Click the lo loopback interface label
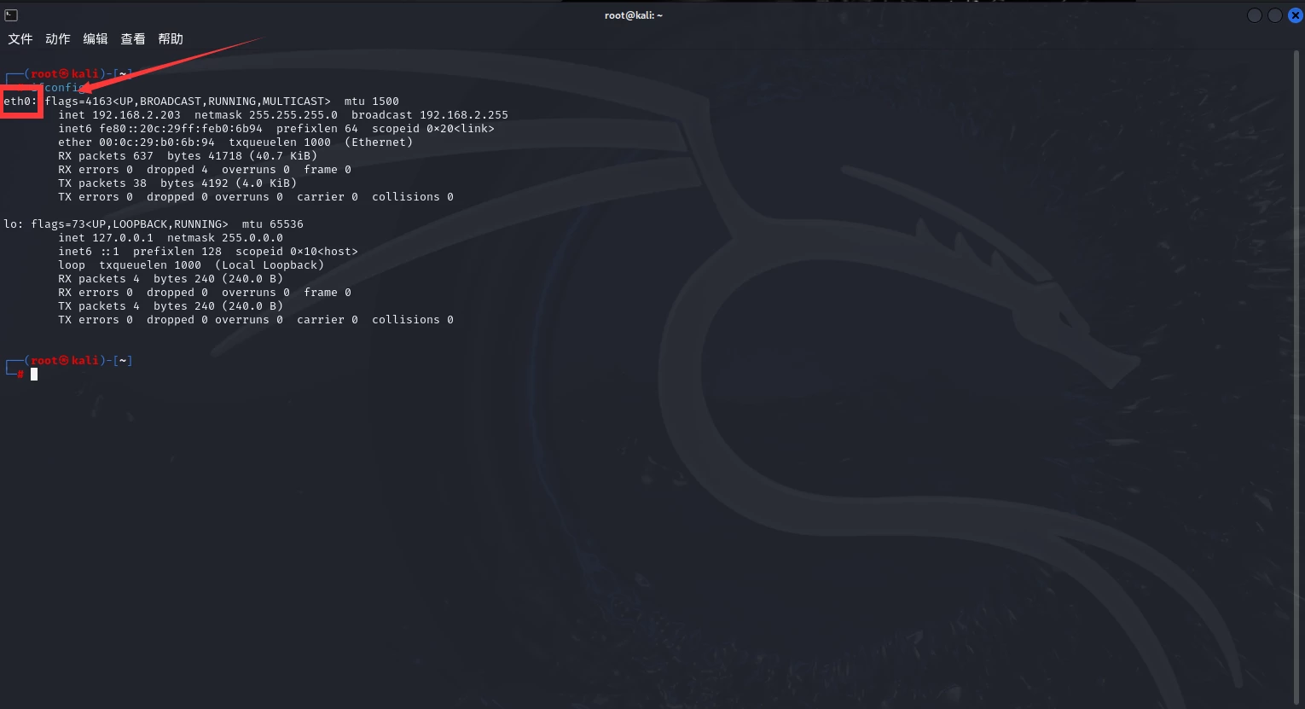This screenshot has width=1305, height=709. 13,224
